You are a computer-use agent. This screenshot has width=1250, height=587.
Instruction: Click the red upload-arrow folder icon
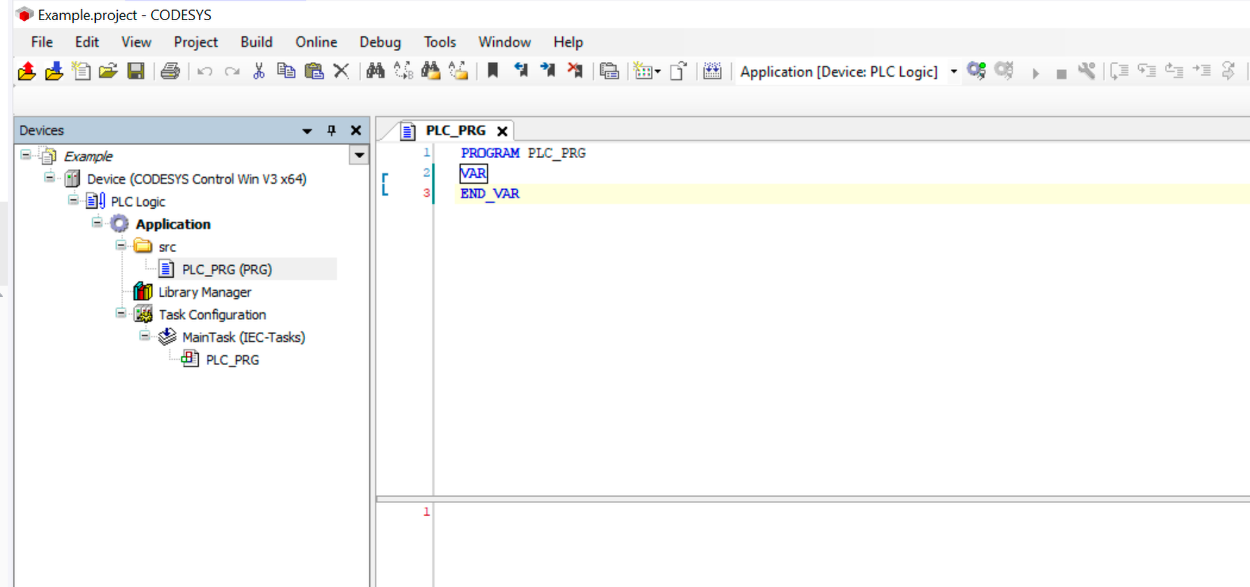tap(27, 71)
